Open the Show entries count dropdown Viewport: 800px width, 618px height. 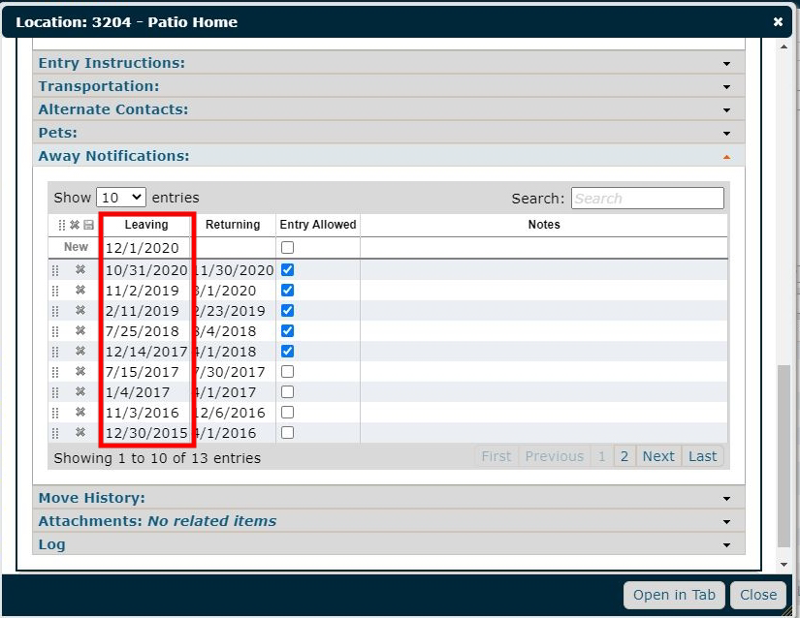tap(121, 198)
